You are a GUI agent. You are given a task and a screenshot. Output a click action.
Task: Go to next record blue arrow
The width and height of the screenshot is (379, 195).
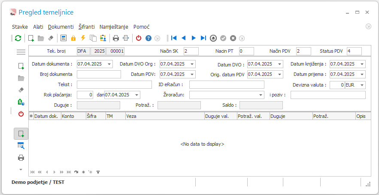click(x=194, y=38)
